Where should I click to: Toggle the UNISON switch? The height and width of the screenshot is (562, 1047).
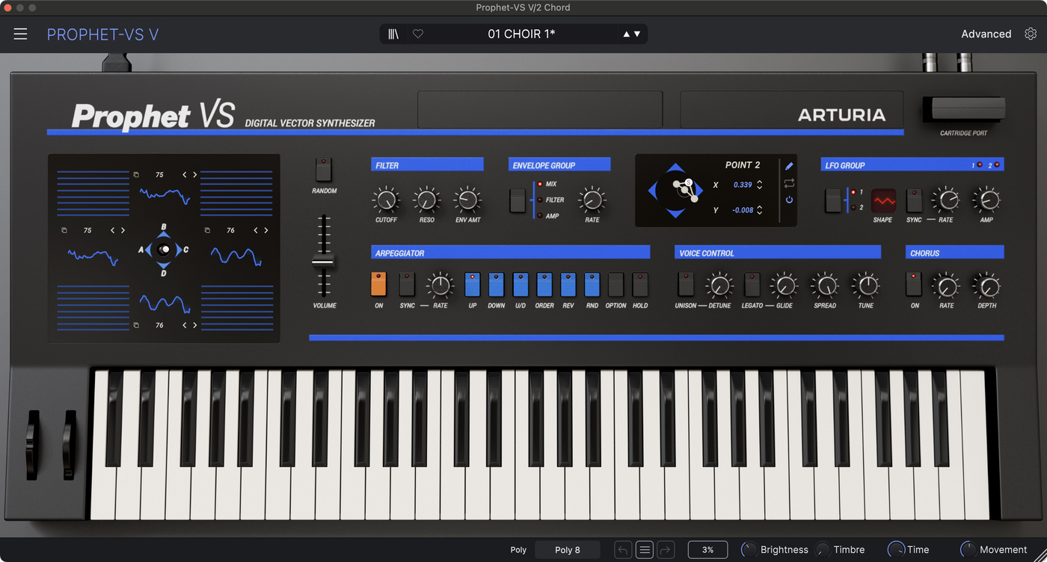[x=685, y=284]
